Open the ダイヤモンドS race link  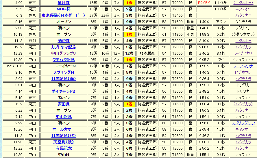(x=64, y=92)
